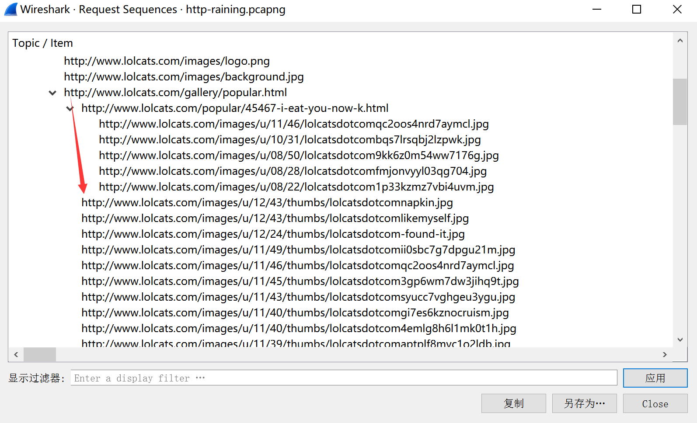Select the gallery/popular.html row

click(x=175, y=93)
